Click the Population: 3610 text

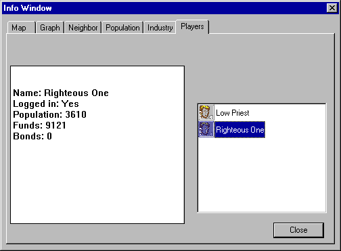point(49,114)
